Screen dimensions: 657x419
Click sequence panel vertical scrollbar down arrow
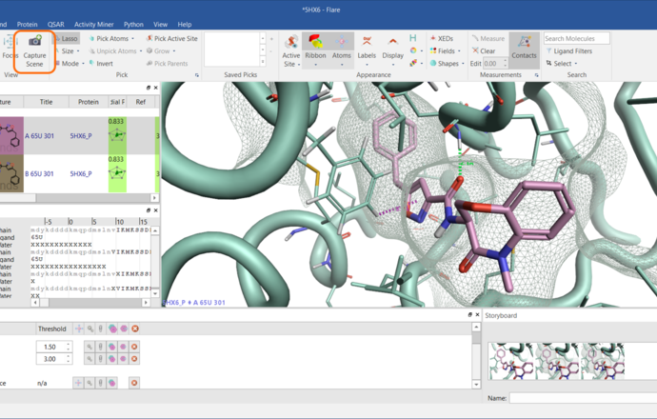pyautogui.click(x=155, y=293)
